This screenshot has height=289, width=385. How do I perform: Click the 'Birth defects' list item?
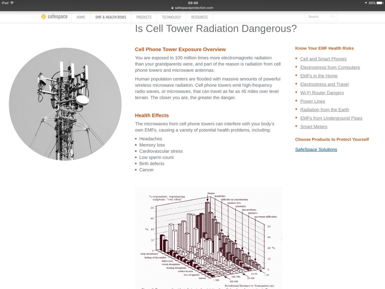[x=152, y=164]
